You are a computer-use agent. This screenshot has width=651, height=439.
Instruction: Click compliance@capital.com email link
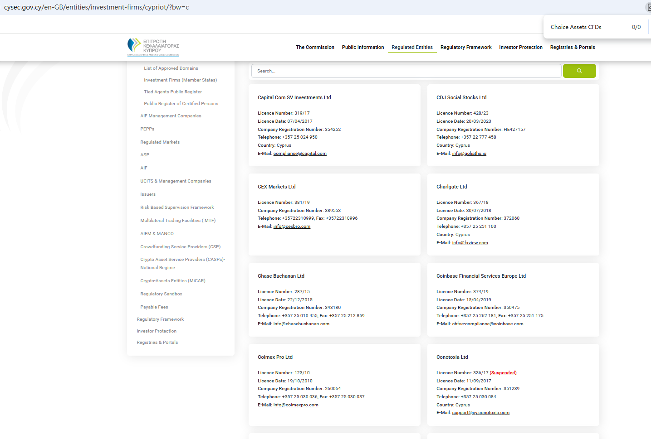point(300,154)
